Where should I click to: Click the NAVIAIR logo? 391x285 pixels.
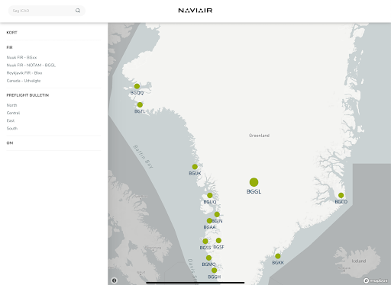coord(195,11)
